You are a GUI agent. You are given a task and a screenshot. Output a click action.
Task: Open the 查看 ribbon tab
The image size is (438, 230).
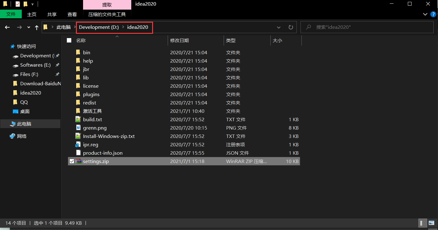coord(72,14)
